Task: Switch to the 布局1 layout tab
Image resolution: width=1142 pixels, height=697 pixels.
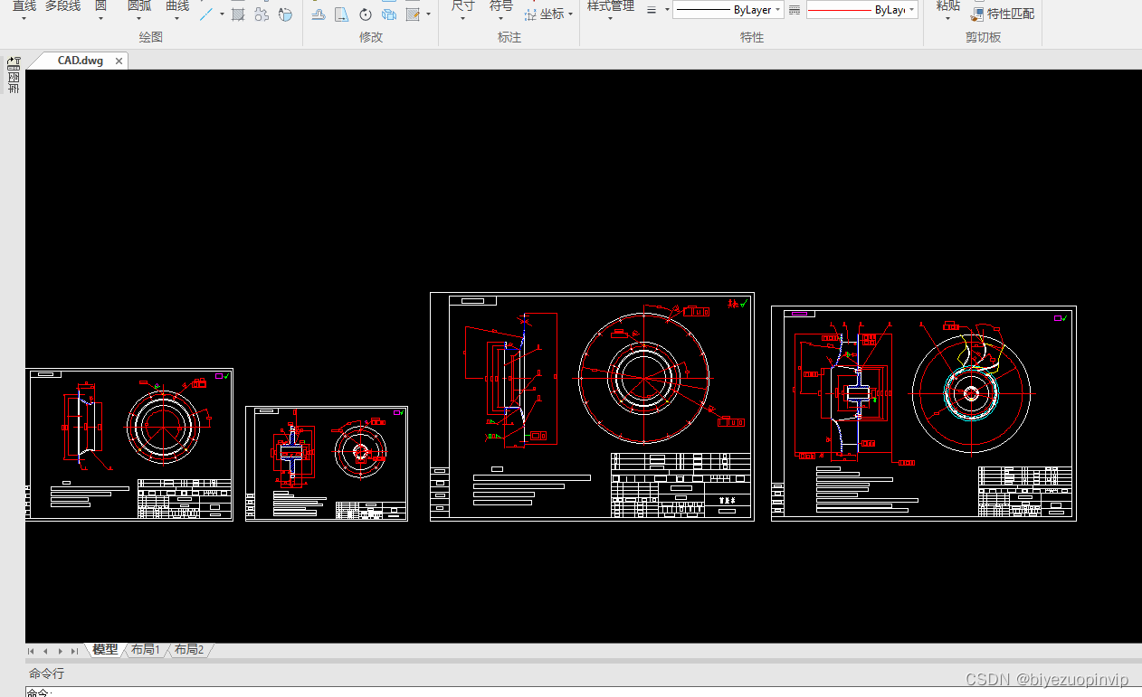Action: click(x=145, y=650)
